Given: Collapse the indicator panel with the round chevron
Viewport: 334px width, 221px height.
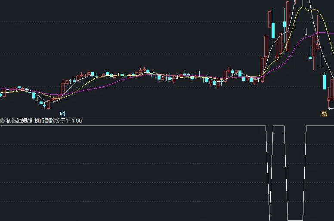Looking at the screenshot, I should coord(2,121).
